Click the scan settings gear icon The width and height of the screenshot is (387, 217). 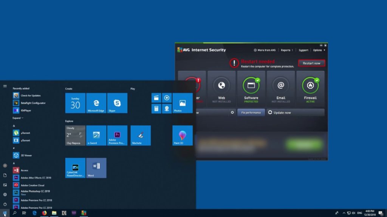[232, 112]
